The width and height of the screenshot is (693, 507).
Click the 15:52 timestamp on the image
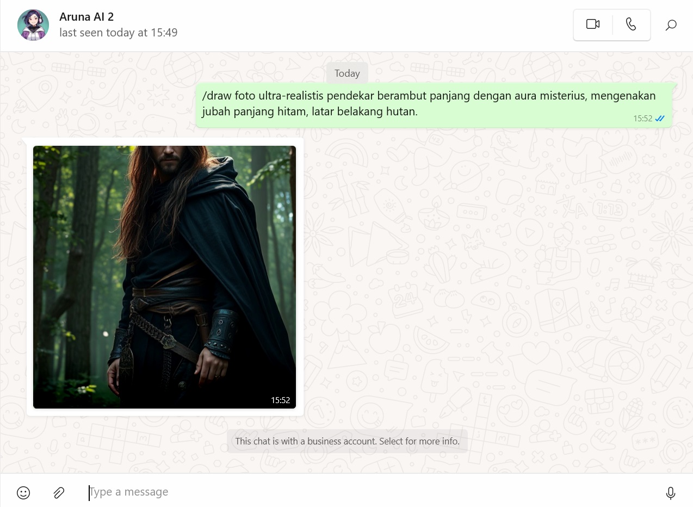click(280, 400)
